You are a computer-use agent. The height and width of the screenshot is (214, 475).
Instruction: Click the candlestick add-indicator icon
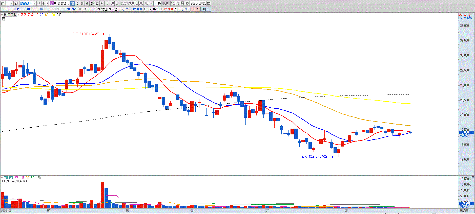click(173, 3)
